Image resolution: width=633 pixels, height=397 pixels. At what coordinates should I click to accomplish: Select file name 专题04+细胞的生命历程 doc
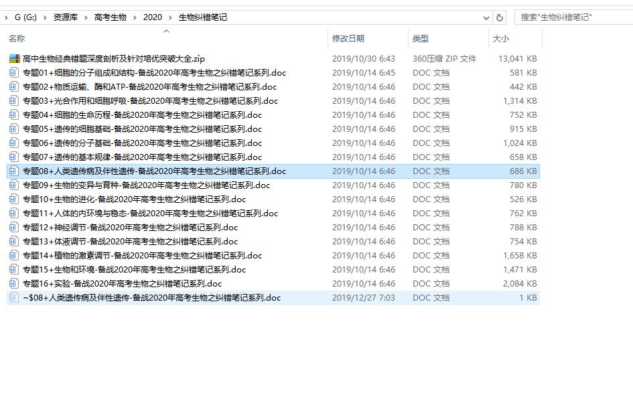[142, 115]
